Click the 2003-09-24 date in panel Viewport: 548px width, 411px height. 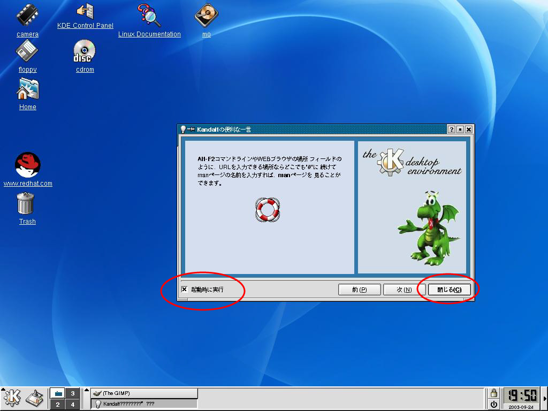[521, 407]
